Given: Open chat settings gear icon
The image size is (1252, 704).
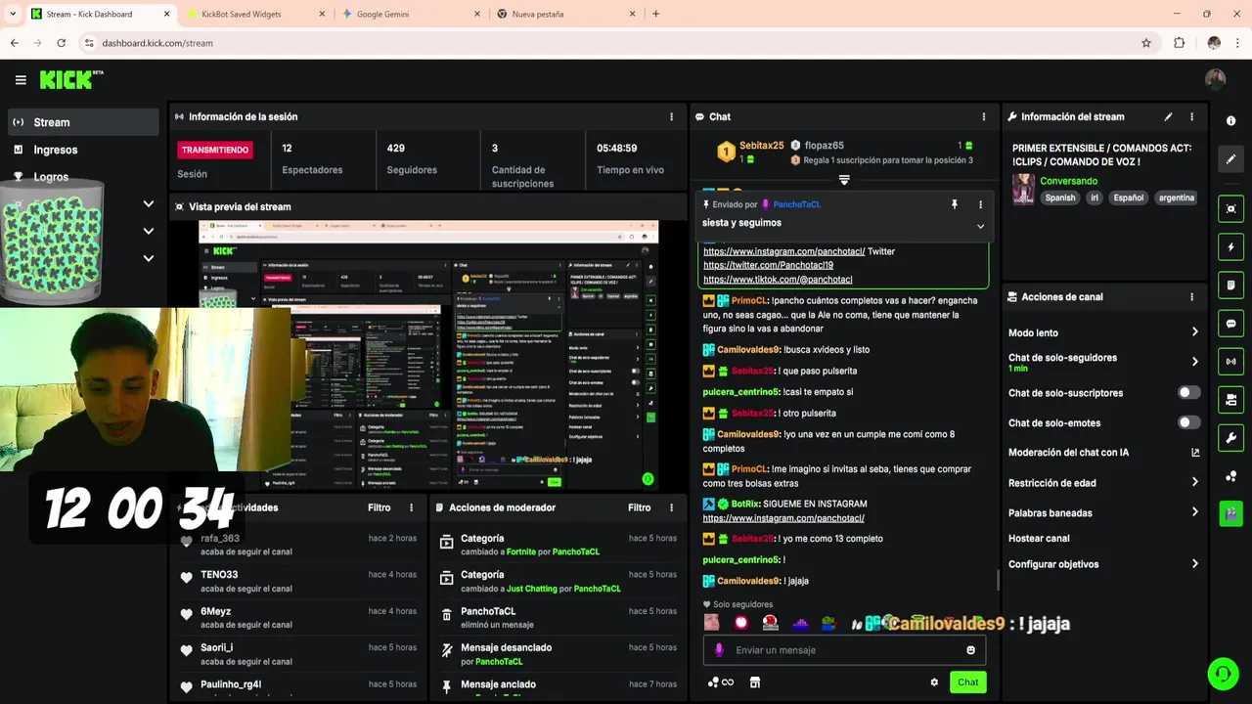Looking at the screenshot, I should (934, 682).
